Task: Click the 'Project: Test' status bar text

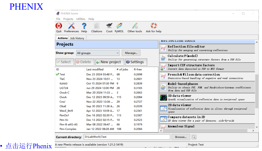Action: (x=196, y=145)
